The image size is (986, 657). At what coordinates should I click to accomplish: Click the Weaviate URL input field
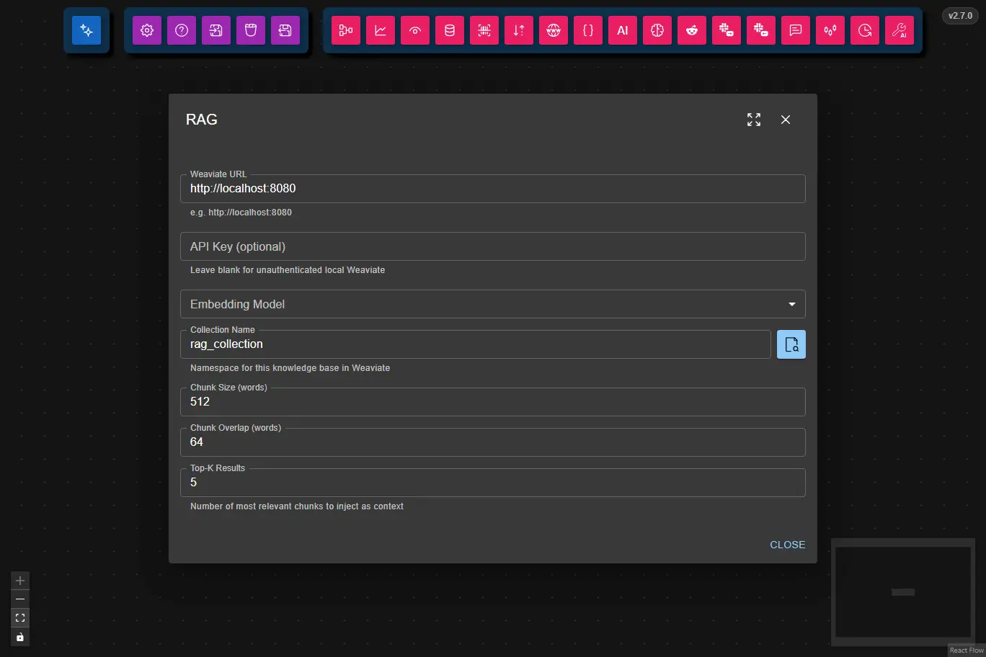click(493, 189)
